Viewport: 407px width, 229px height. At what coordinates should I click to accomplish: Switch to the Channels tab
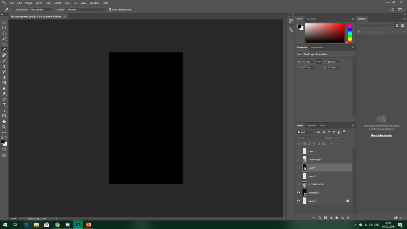click(311, 125)
